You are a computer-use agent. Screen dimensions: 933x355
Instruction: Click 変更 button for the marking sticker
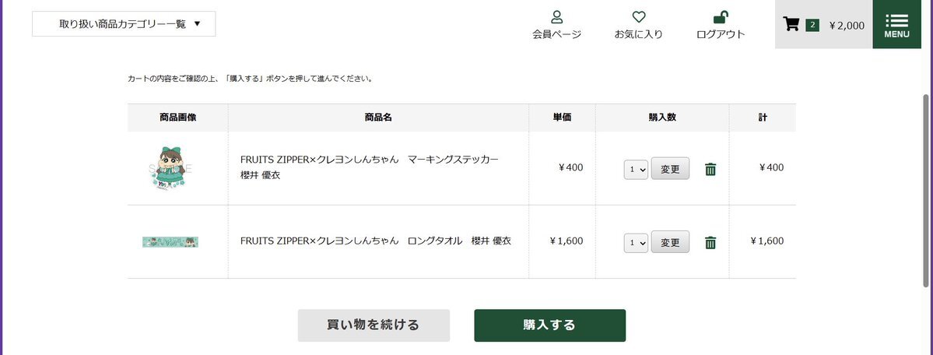tap(670, 168)
